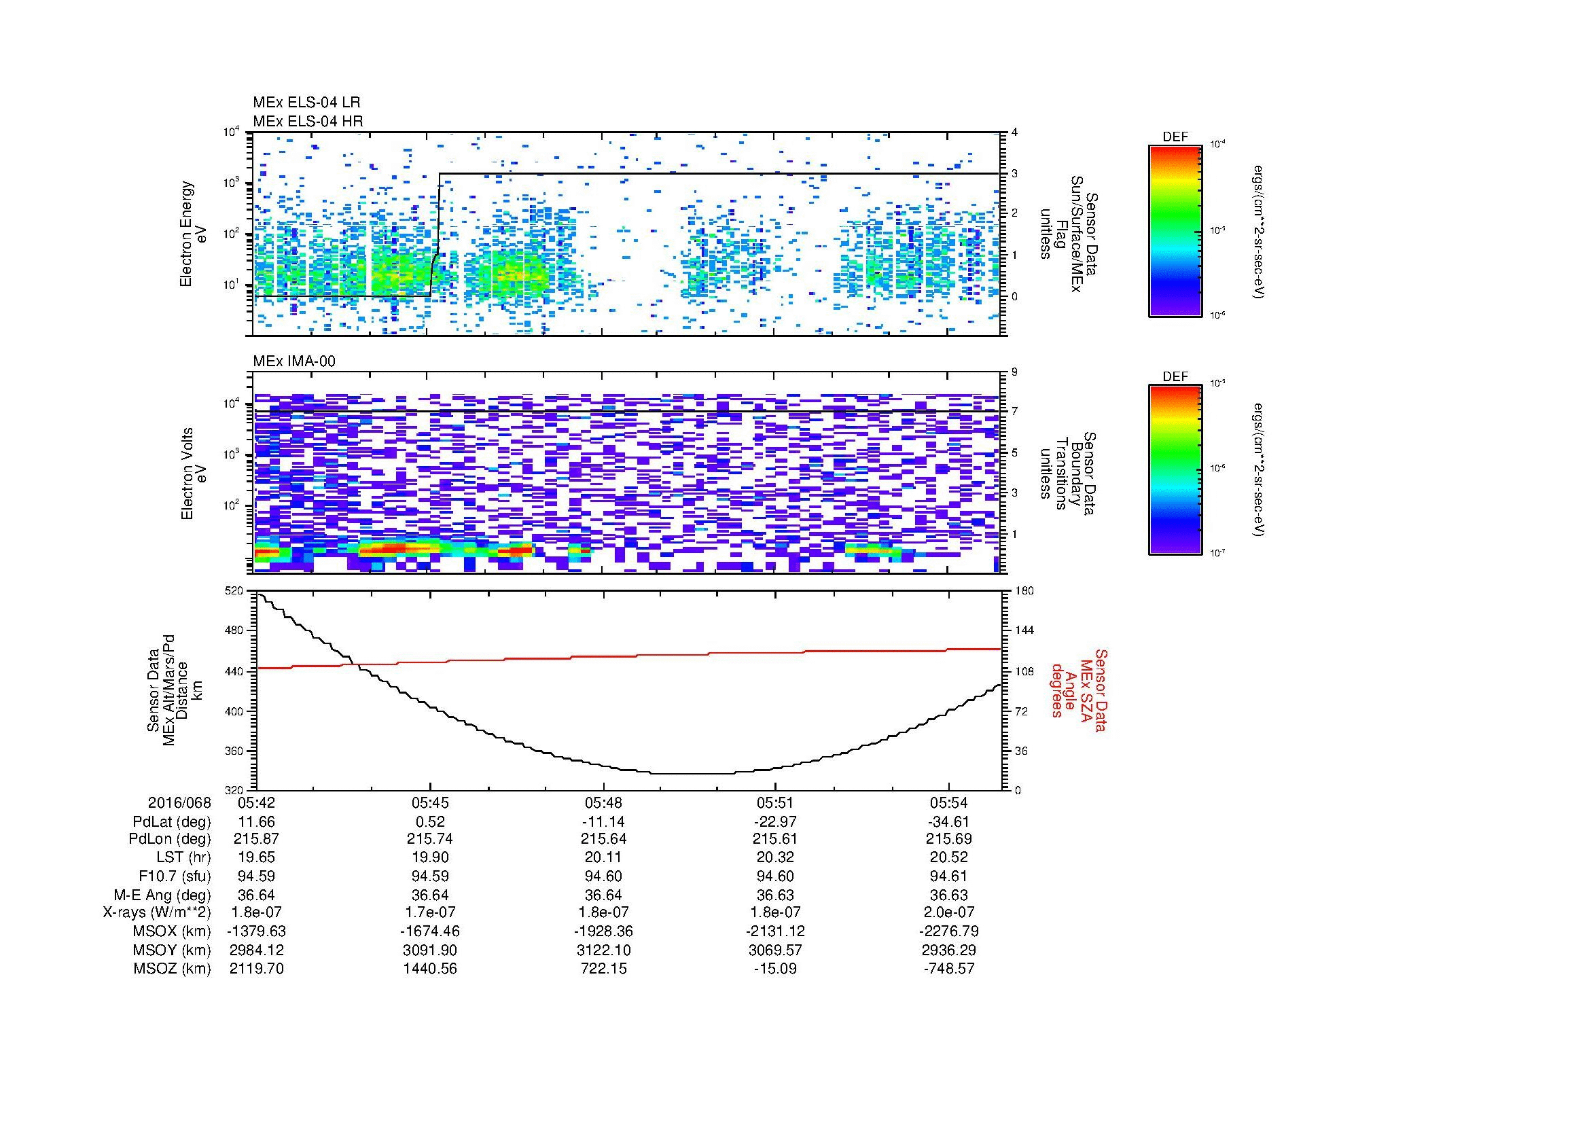Click MSOZ value 2119.70
Screen dimensions: 1589x1123
[257, 969]
